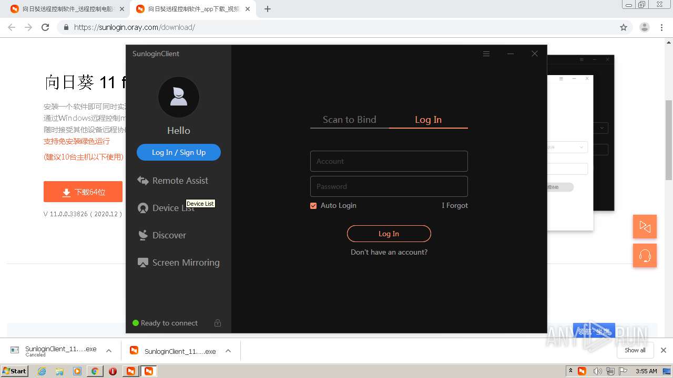Open a new browser tab
673x378 pixels.
[268, 9]
